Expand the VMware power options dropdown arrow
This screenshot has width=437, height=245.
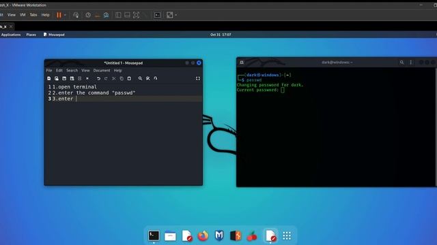click(x=65, y=15)
